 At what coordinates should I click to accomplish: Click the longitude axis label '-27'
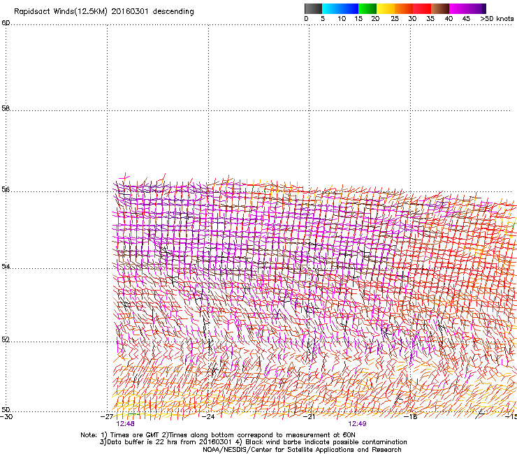click(x=107, y=417)
